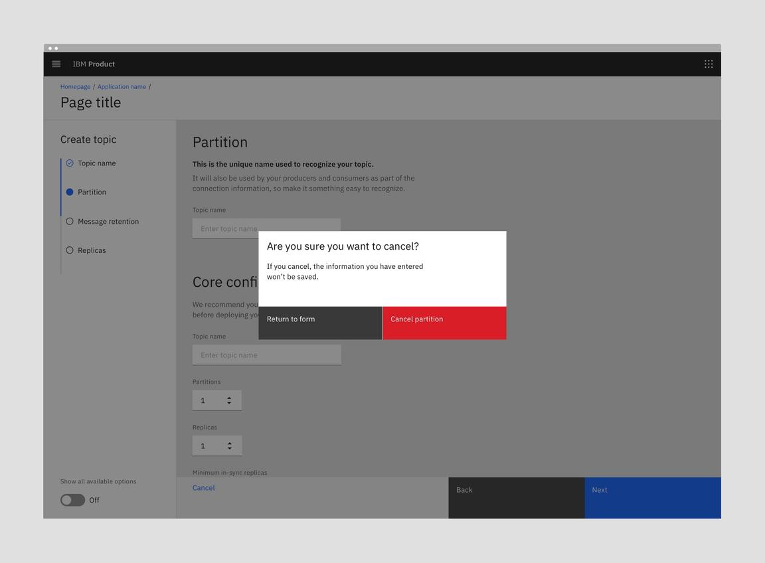Image resolution: width=765 pixels, height=563 pixels.
Task: Click the filled Partition step indicator dot
Action: click(70, 192)
